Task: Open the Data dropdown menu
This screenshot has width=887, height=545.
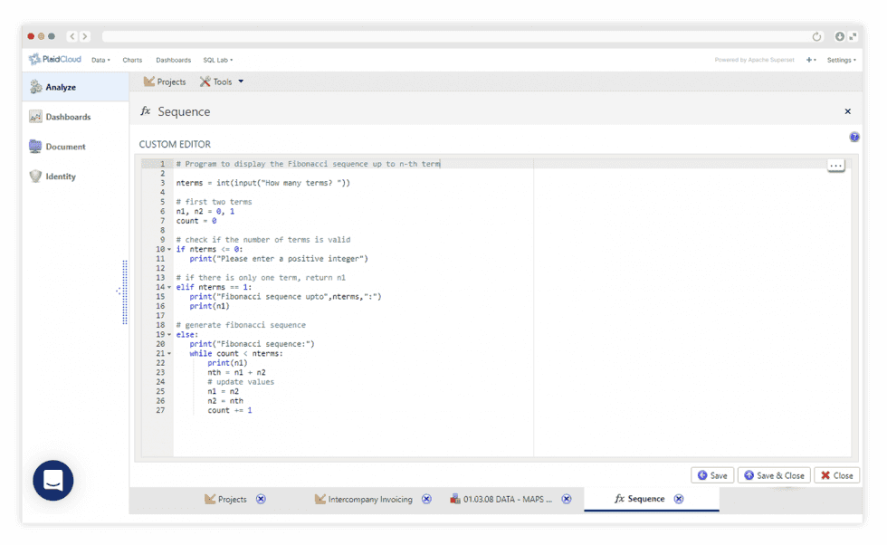Action: point(100,60)
